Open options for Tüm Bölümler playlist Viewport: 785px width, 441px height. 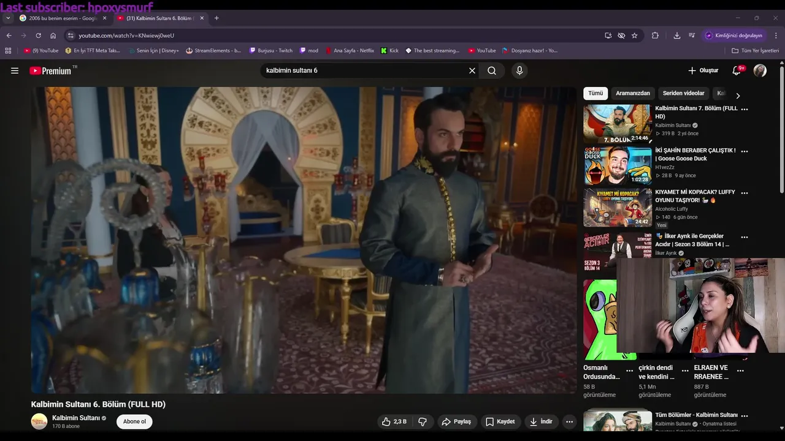(745, 415)
